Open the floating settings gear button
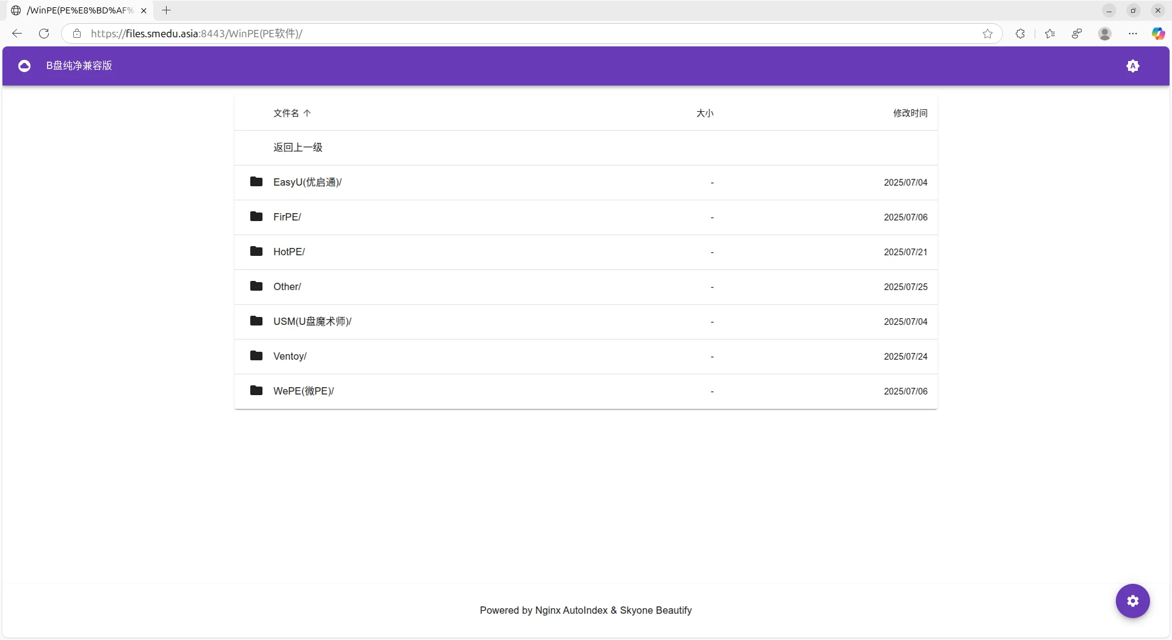The height and width of the screenshot is (640, 1172). pyautogui.click(x=1132, y=601)
